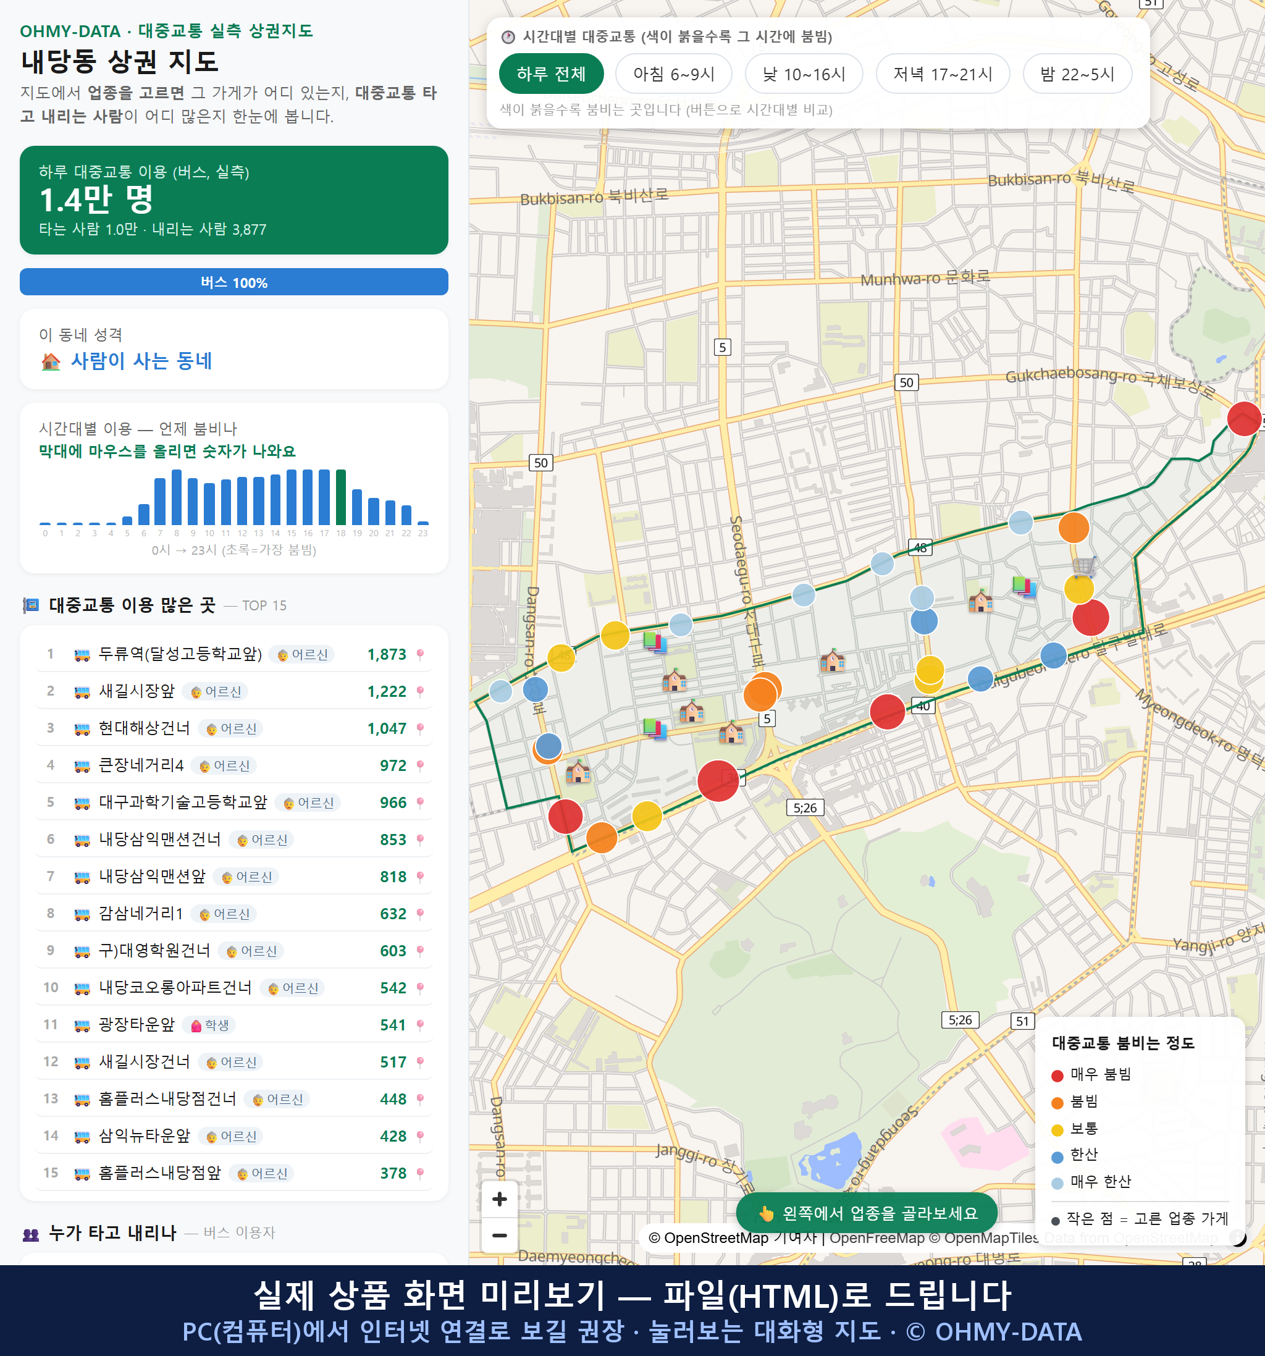Switch to 아침 6~9시 time filter
Image resolution: width=1265 pixels, height=1356 pixels.
674,74
